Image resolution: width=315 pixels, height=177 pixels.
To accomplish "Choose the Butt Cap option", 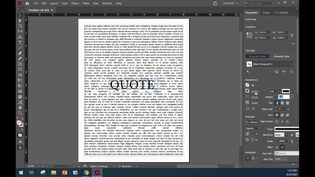I will (277, 103).
